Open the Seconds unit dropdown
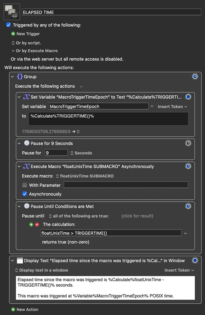This screenshot has width=205, height=315. coord(81,153)
